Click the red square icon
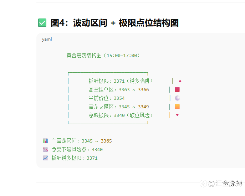This screenshot has height=196, width=245. pos(177,89)
